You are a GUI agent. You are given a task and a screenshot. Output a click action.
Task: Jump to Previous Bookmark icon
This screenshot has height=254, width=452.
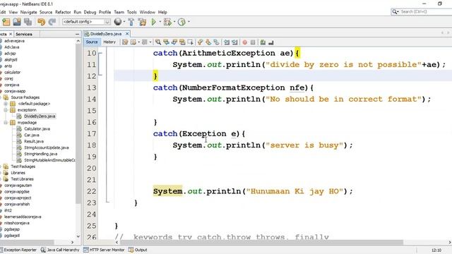click(x=200, y=42)
